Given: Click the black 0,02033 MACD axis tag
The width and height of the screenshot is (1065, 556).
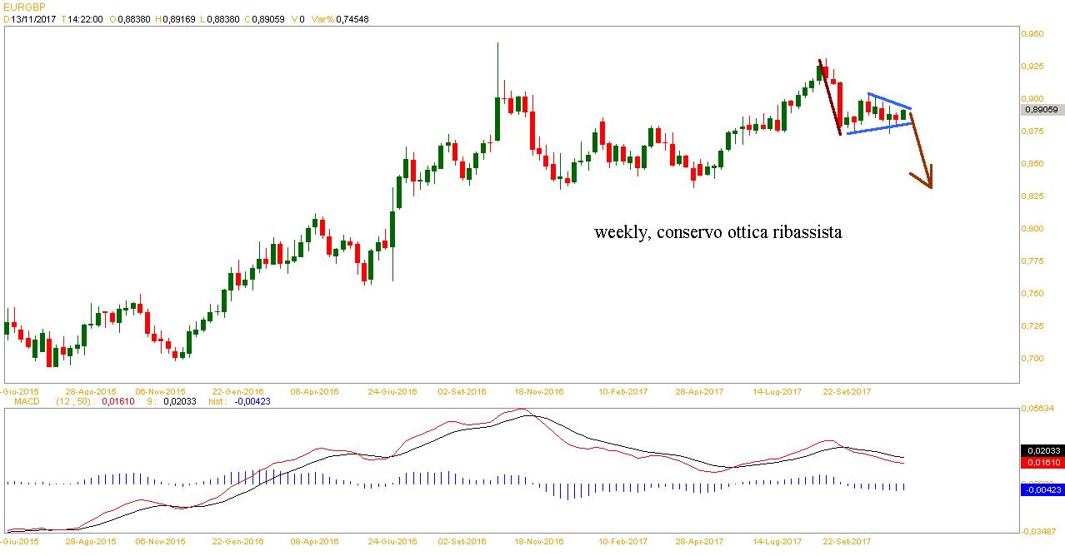Looking at the screenshot, I should 1041,450.
